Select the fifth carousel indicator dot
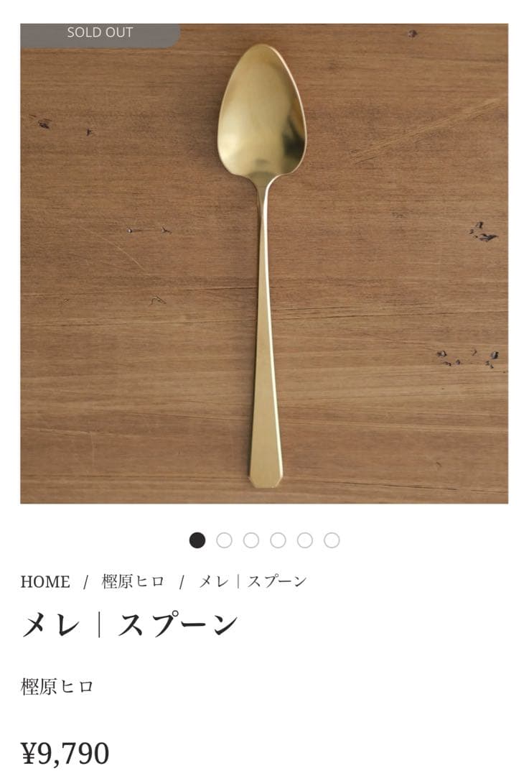 coord(305,540)
